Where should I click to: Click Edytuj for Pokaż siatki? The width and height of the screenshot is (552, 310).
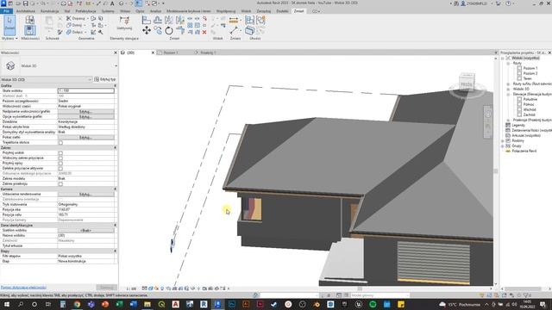pyautogui.click(x=86, y=138)
